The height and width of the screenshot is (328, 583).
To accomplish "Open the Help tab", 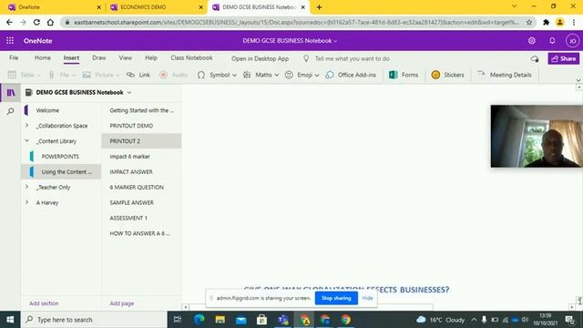I will (x=151, y=58).
